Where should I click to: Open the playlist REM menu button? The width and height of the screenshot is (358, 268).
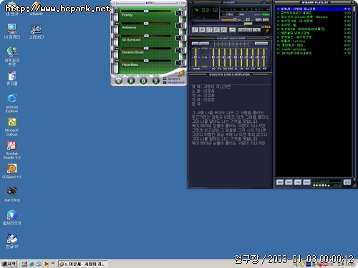point(289,182)
